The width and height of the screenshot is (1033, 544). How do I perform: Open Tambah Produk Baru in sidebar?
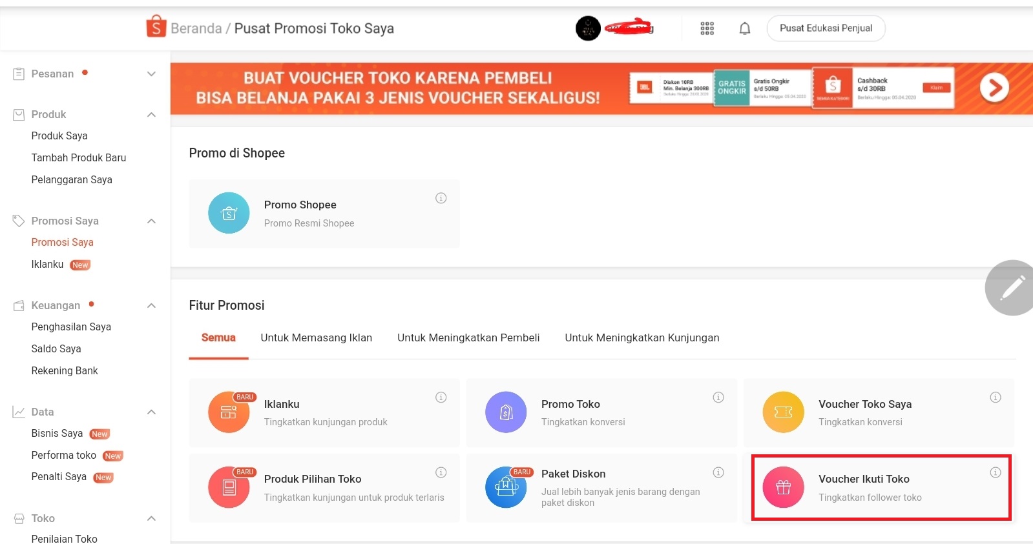point(79,157)
